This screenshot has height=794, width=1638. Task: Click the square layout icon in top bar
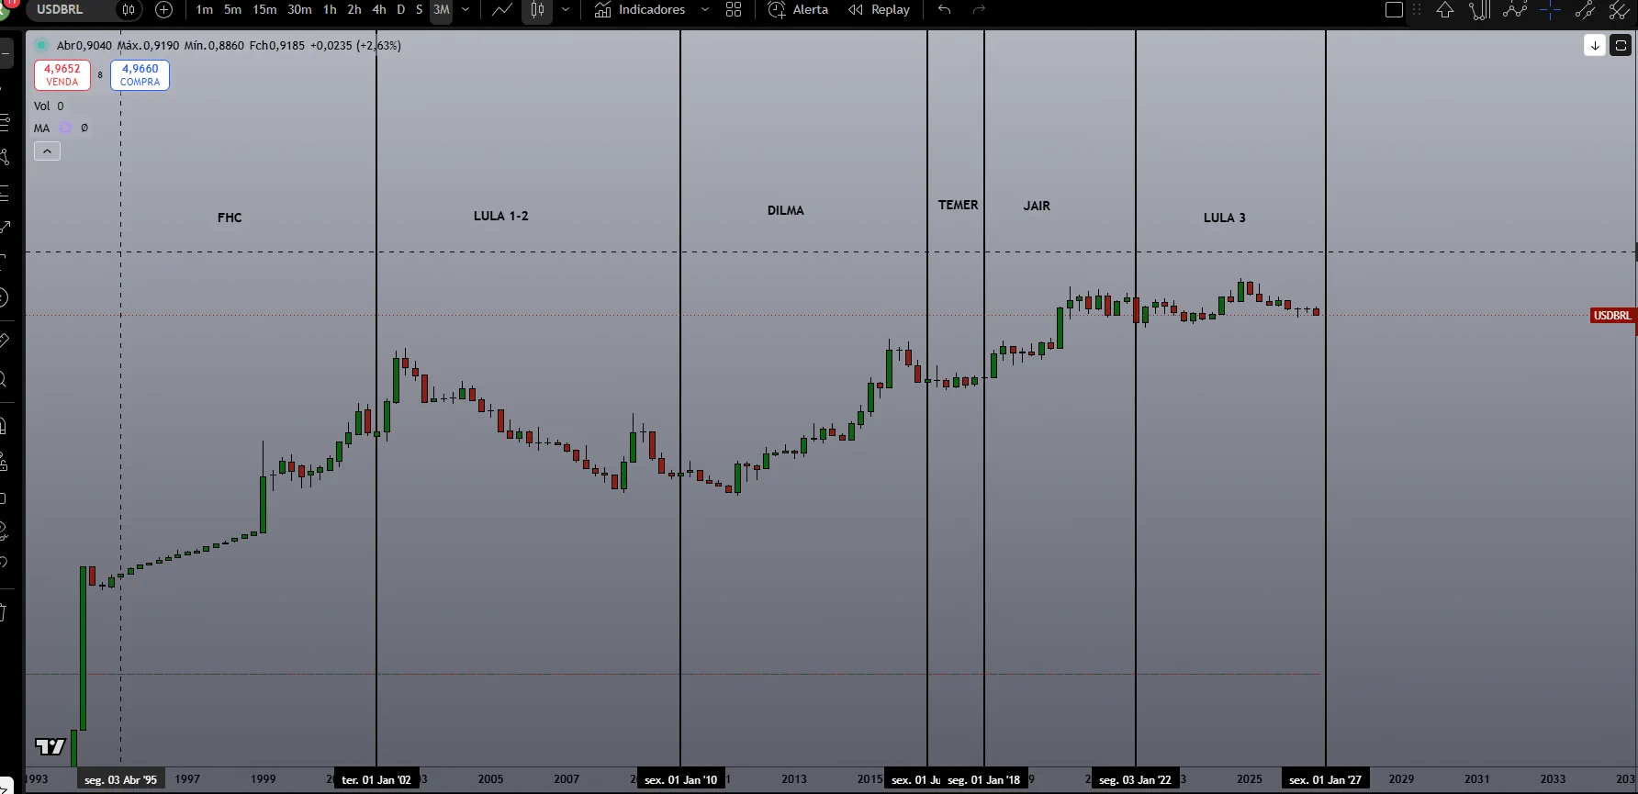[1394, 10]
